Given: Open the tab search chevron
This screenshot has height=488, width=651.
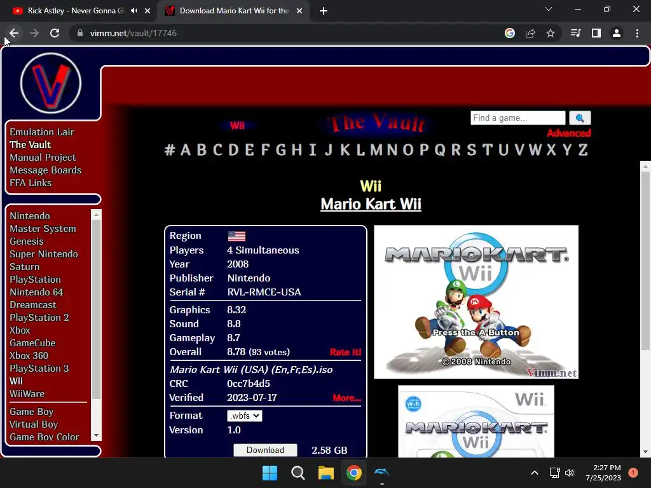Looking at the screenshot, I should tap(549, 9).
